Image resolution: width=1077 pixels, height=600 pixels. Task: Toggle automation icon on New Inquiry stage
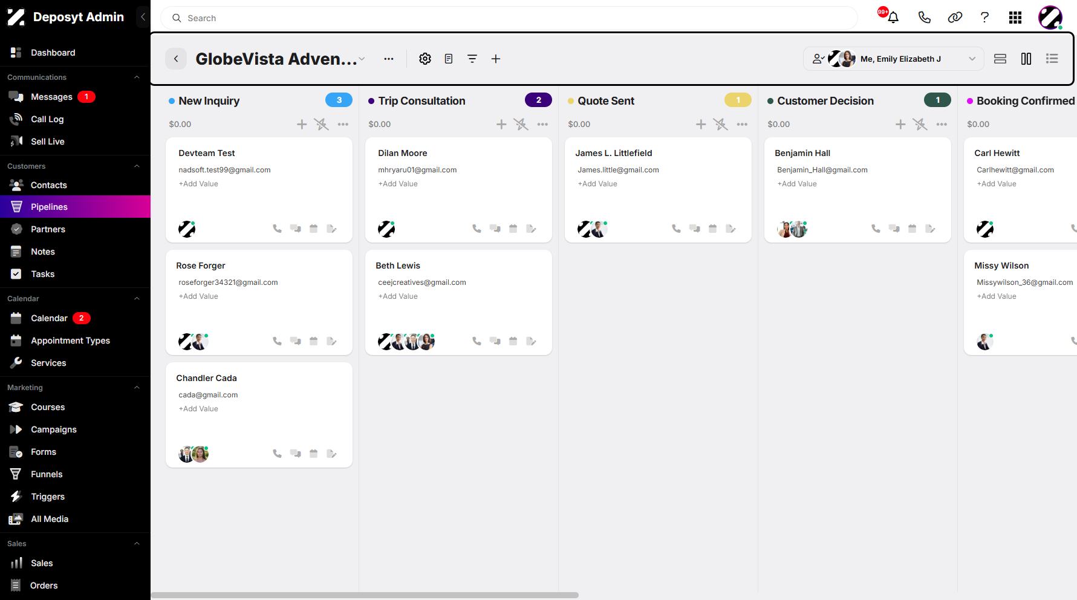tap(322, 124)
